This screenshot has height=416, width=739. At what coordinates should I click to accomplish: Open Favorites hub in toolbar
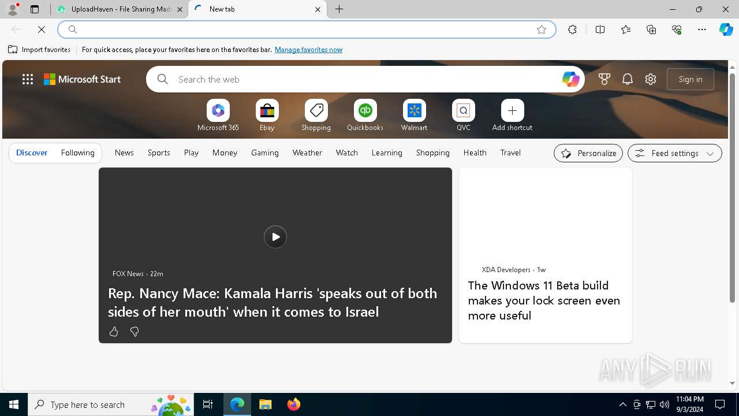(x=626, y=29)
